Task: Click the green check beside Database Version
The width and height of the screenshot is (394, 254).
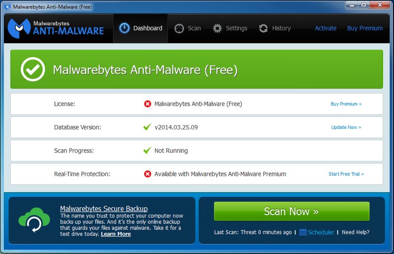Action: pos(147,127)
